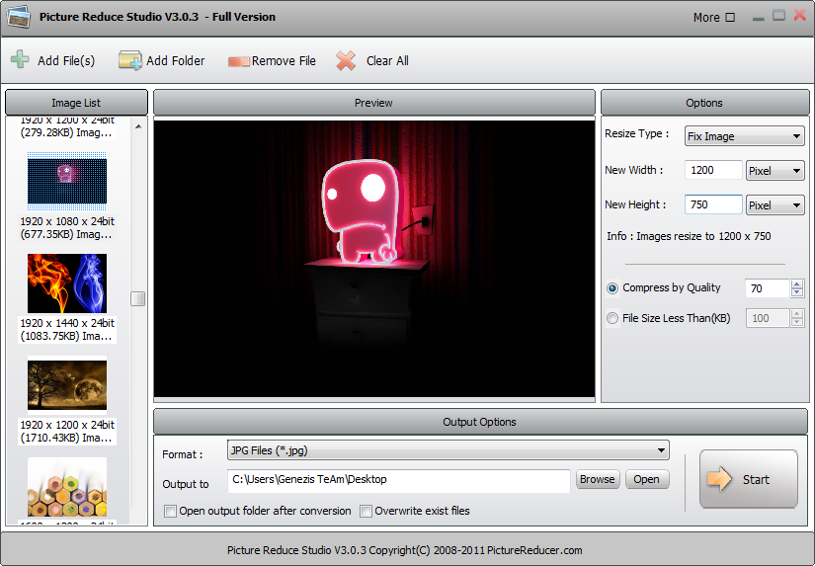The height and width of the screenshot is (566, 815).
Task: Open the New Width unit dropdown
Action: pyautogui.click(x=774, y=171)
